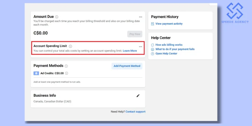Click the question mark icon beside Open Help Center
252x126 pixels.
153,54
